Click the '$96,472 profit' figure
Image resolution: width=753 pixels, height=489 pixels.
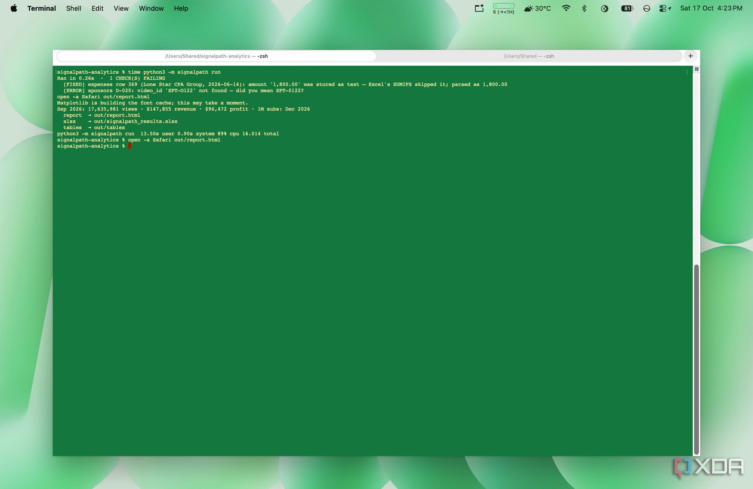click(x=226, y=109)
